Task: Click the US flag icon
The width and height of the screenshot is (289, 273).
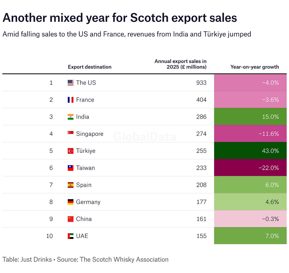Action: [70, 83]
